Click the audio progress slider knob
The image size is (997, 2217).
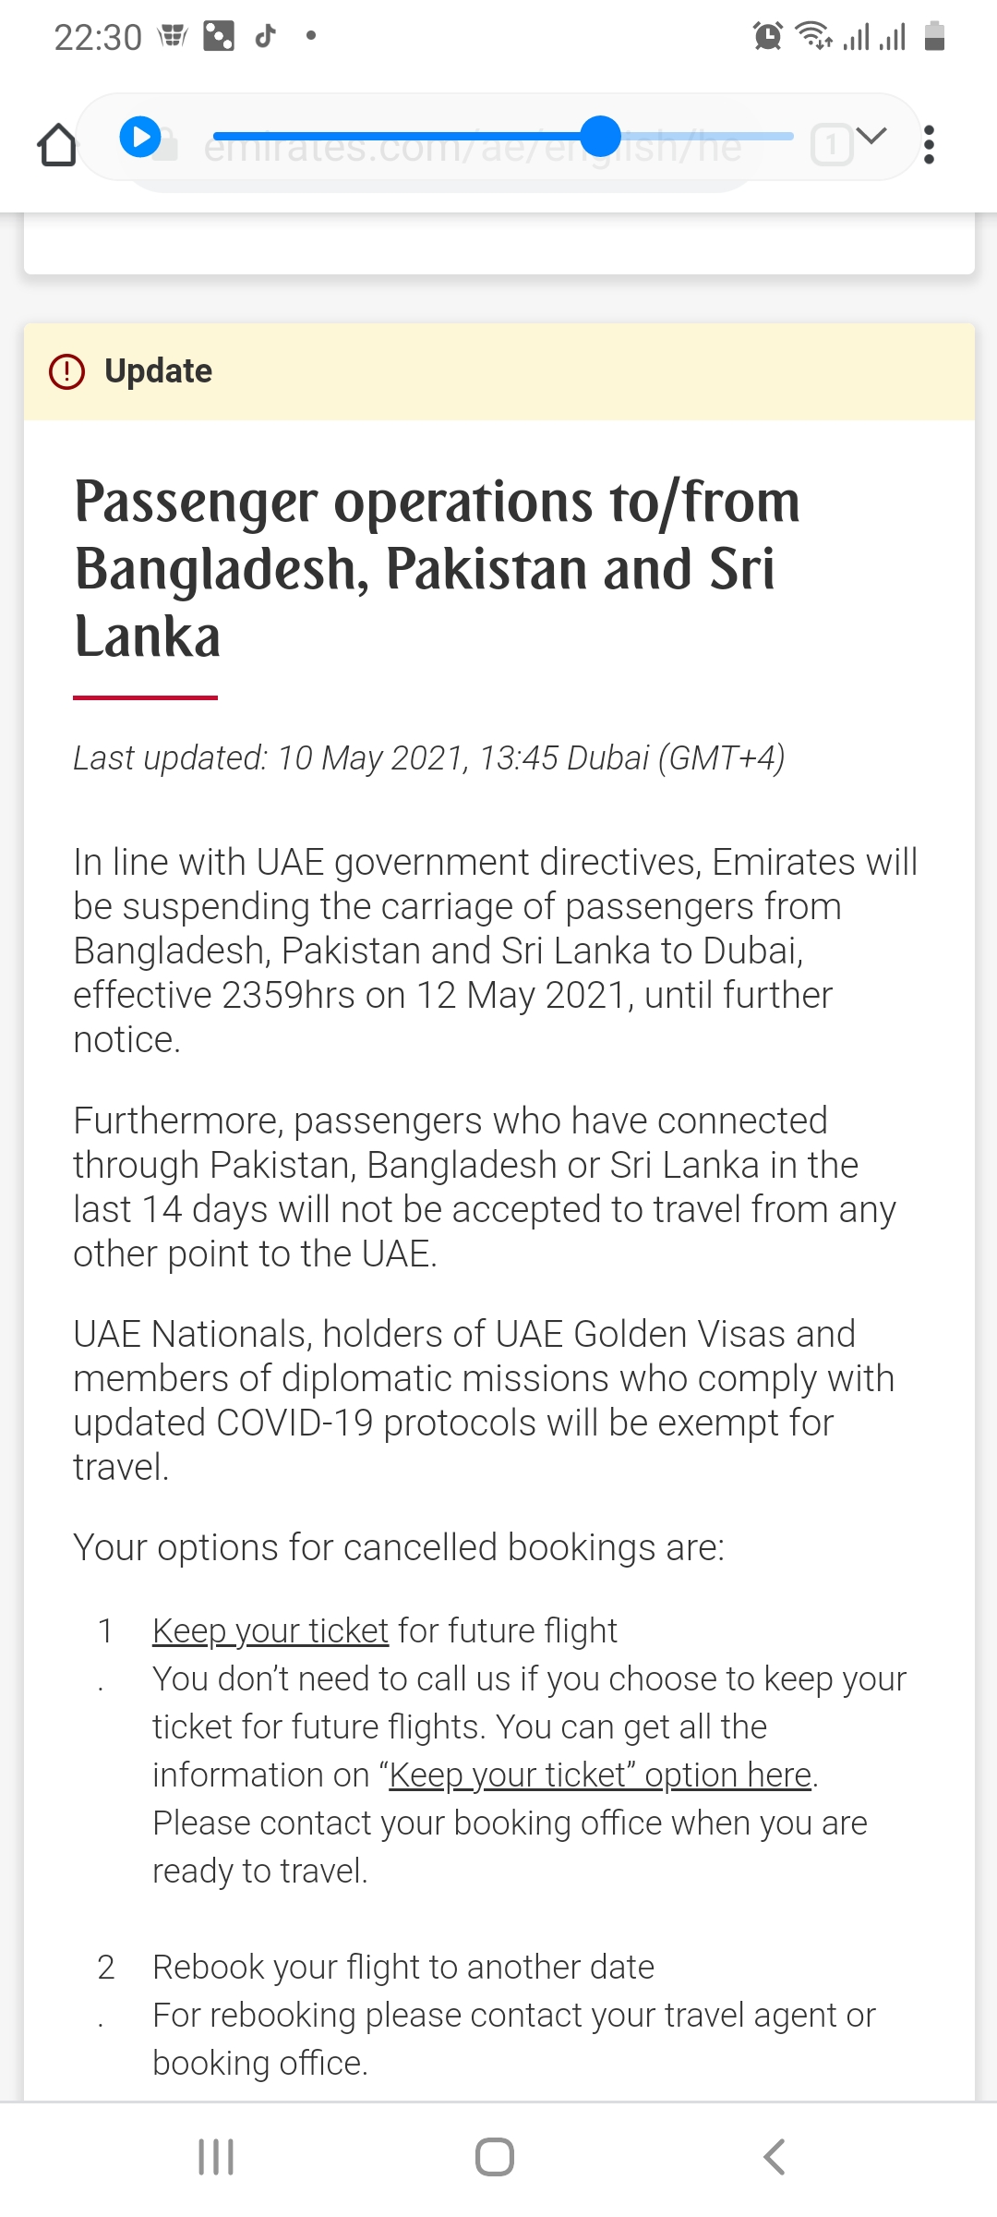point(601,136)
